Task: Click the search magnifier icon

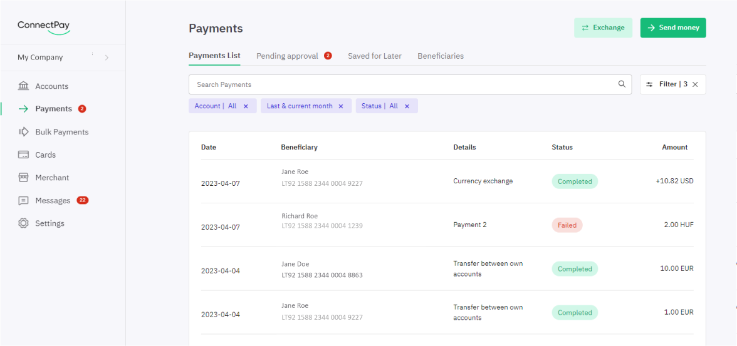Action: click(x=622, y=84)
